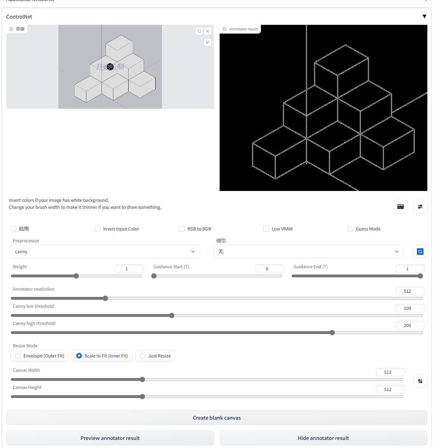Screen dimensions: 434x448
Task: Select the brush pen tool icon
Action: click(x=208, y=42)
